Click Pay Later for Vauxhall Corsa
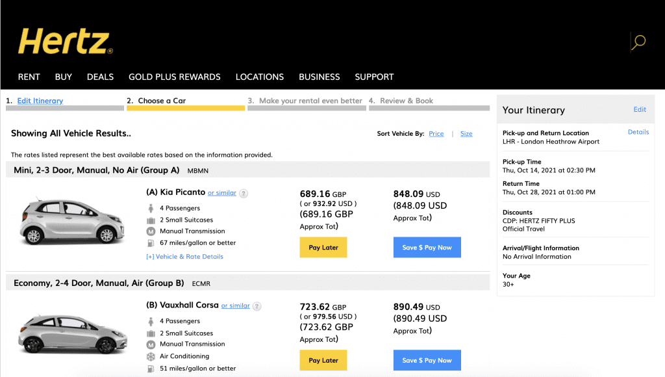The image size is (665, 377). pyautogui.click(x=323, y=361)
